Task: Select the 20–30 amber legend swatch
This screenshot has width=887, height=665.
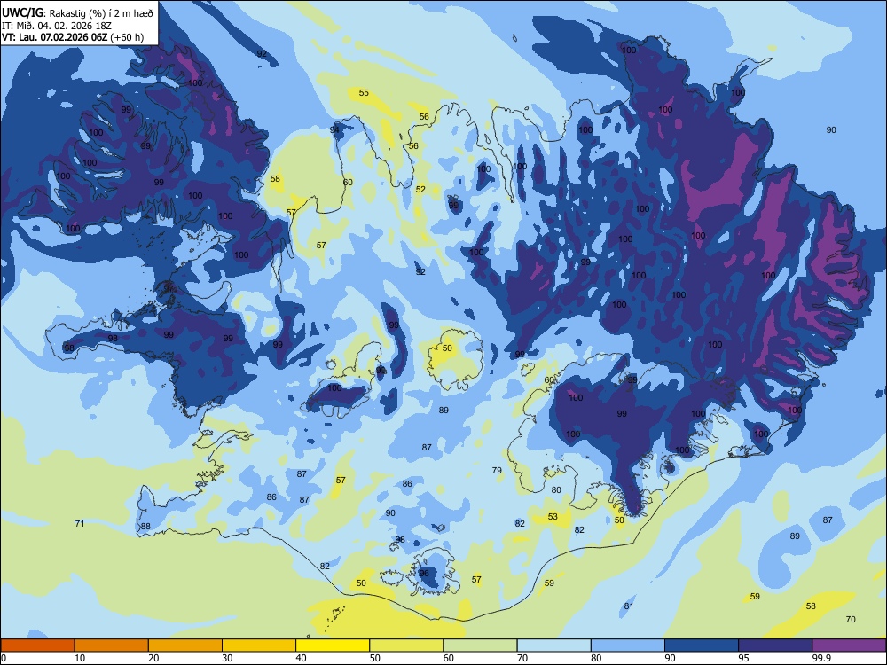Action: click(185, 645)
